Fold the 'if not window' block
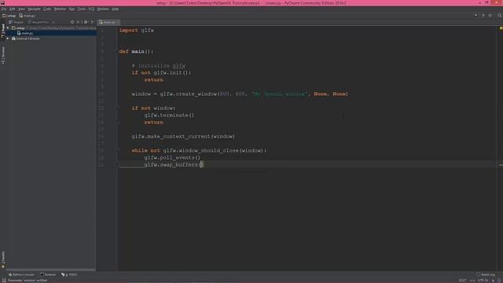The image size is (503, 283). point(117,108)
